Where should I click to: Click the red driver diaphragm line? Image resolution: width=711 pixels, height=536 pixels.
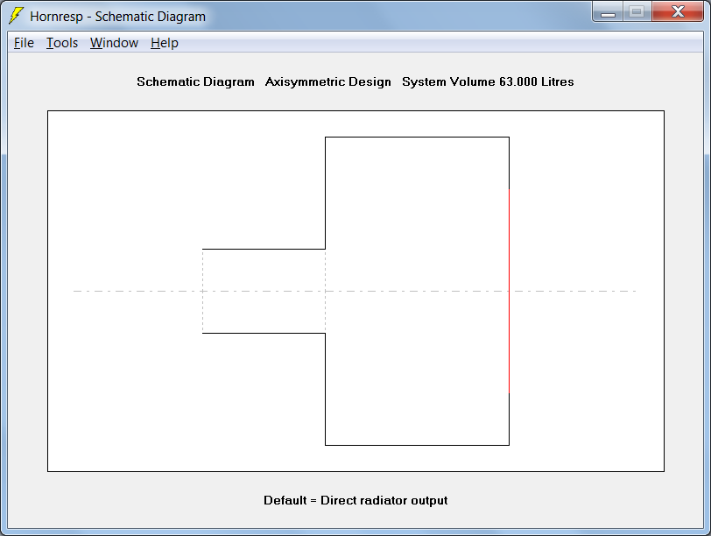coord(509,291)
